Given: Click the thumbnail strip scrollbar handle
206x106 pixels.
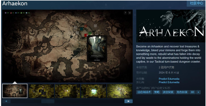Looking at the screenshot, I should [x=48, y=101].
